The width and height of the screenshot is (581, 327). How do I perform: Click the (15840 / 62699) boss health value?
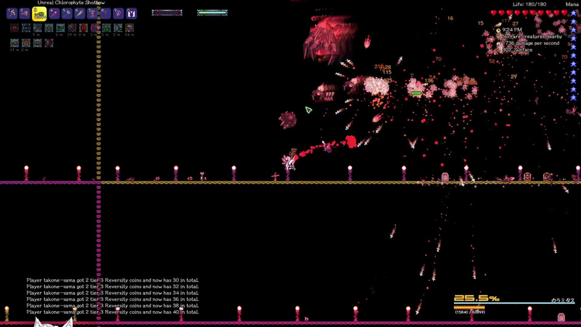pos(470,312)
